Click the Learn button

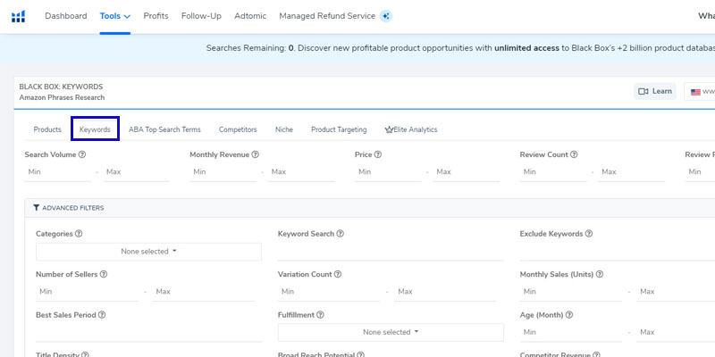click(x=655, y=92)
